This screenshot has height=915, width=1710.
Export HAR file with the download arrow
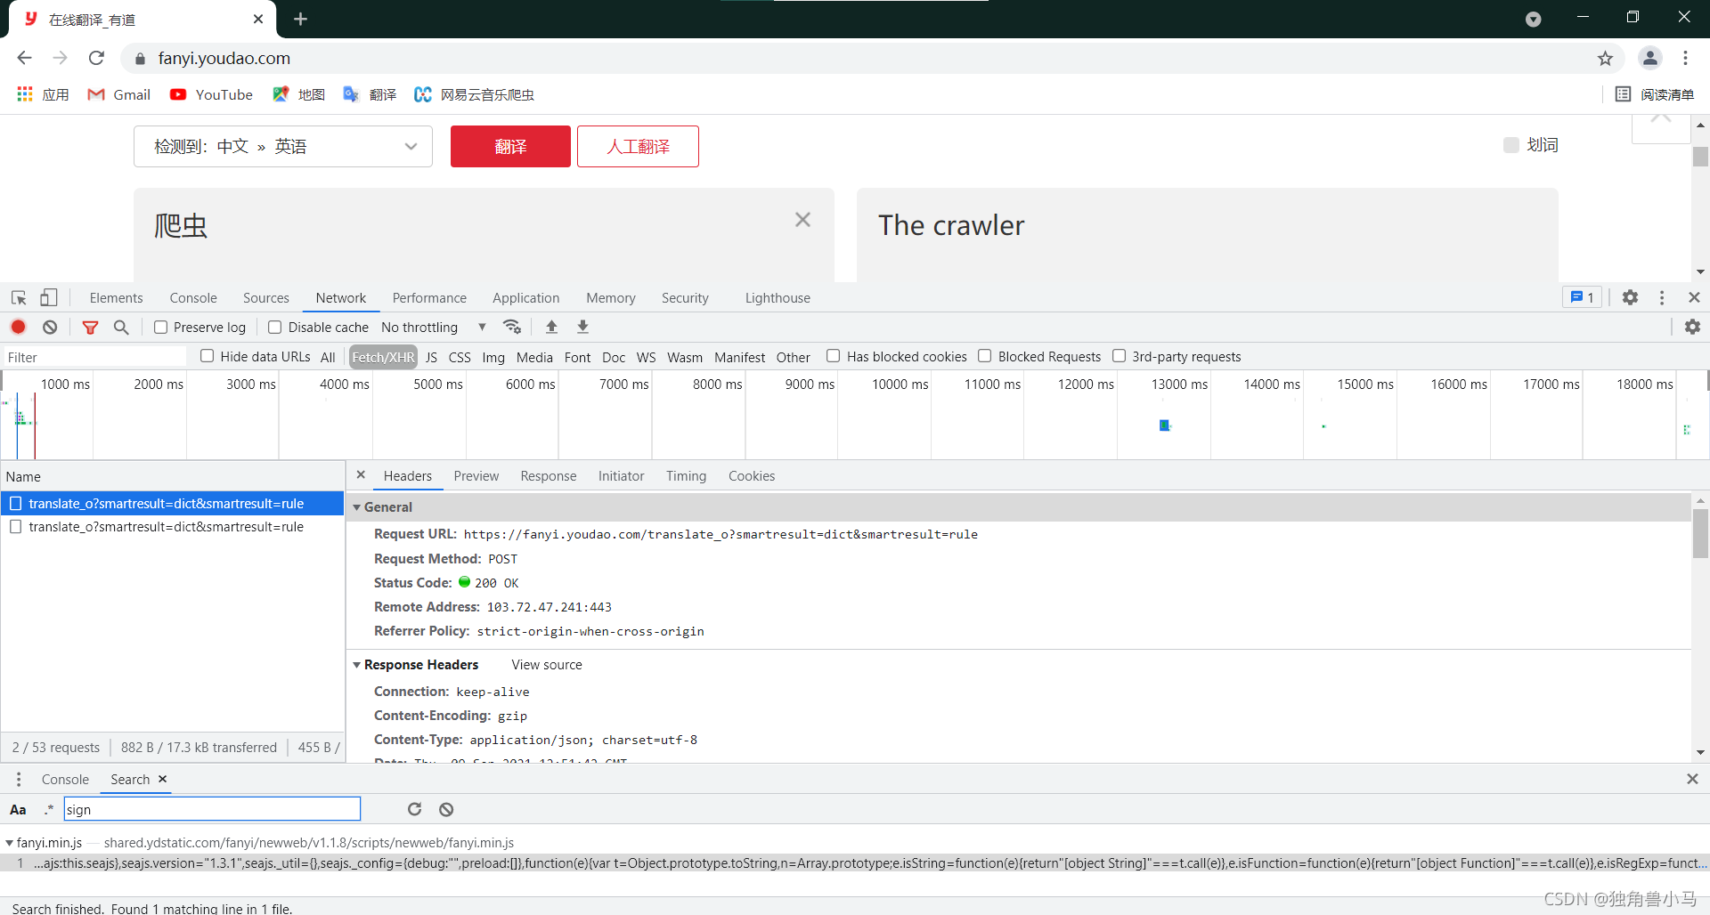(582, 327)
